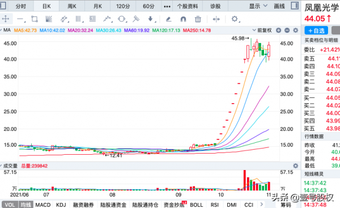Click the MA10:42.02 legend label
The image size is (340, 208).
click(52, 31)
